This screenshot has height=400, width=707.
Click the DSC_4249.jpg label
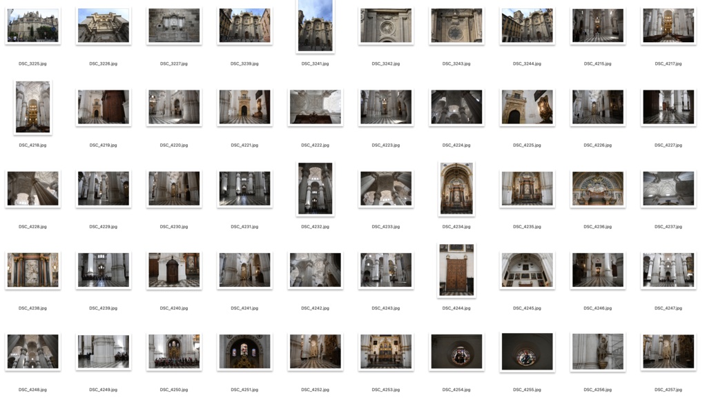point(104,390)
